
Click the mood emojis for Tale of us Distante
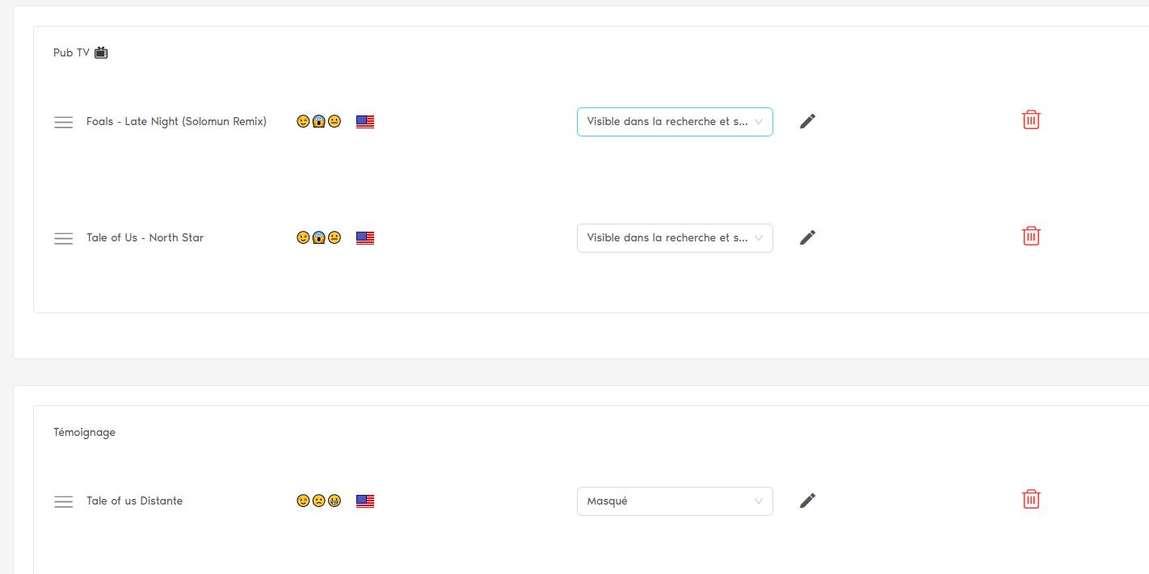point(318,501)
